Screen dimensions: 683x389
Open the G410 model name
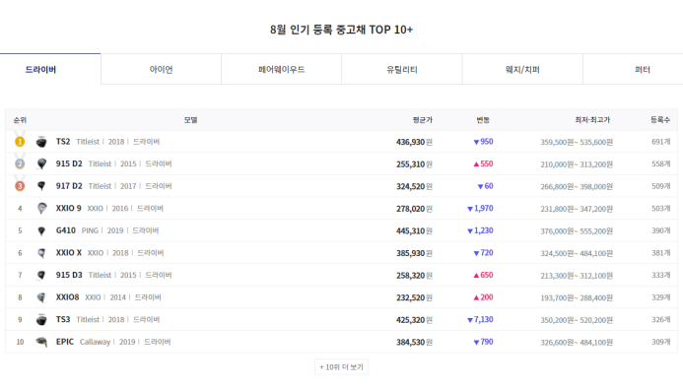66,230
